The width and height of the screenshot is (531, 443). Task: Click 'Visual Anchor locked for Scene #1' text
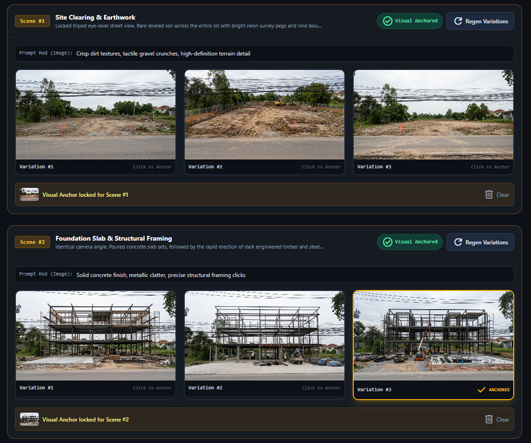point(85,194)
